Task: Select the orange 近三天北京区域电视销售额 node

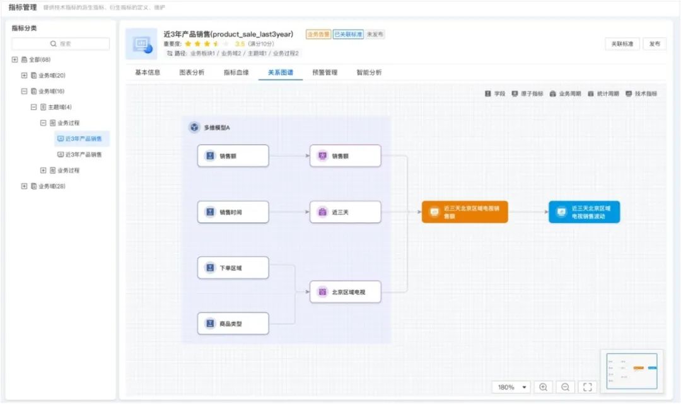Action: click(x=465, y=212)
